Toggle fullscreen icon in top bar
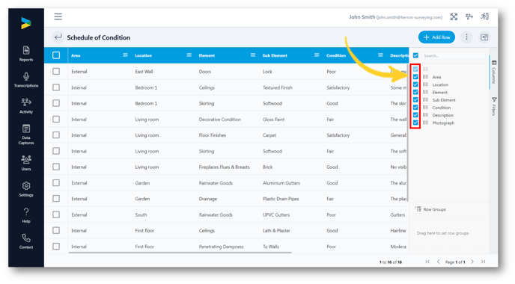Viewport: 515px width, 284px height. 454,17
